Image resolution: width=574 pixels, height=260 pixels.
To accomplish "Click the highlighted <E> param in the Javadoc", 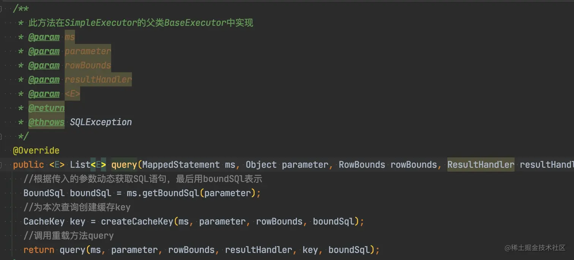I will (x=72, y=94).
